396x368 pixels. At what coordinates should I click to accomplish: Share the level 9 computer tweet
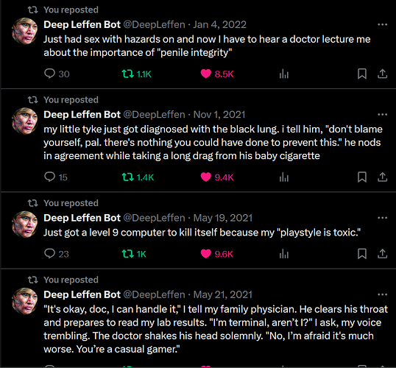pos(382,254)
